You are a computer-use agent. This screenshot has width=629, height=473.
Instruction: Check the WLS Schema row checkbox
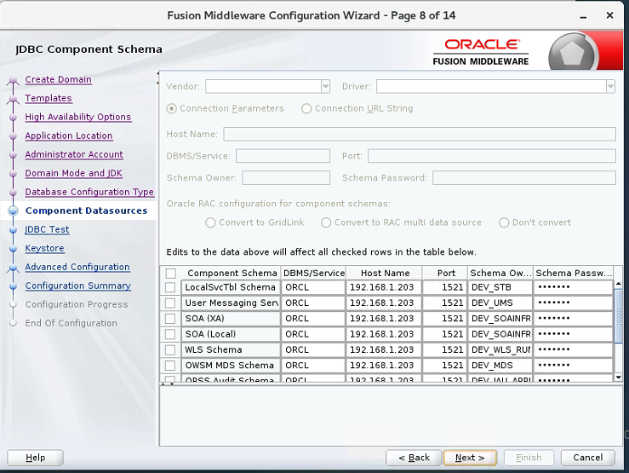click(x=170, y=350)
